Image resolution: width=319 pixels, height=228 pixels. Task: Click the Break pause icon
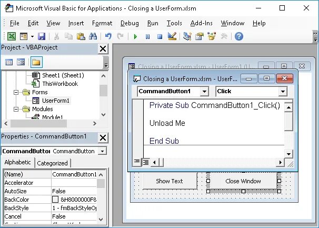coord(148,37)
